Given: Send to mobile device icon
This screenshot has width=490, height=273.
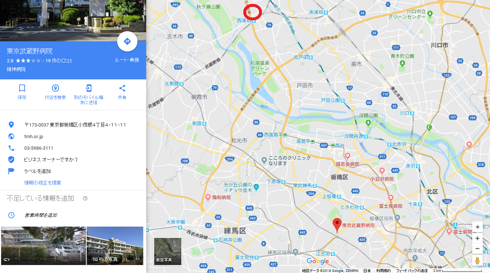Looking at the screenshot, I should (x=88, y=88).
